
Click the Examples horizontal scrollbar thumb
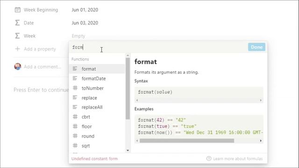pos(187,140)
